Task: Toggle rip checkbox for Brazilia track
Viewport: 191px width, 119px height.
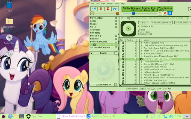Action: pyautogui.click(x=123, y=54)
